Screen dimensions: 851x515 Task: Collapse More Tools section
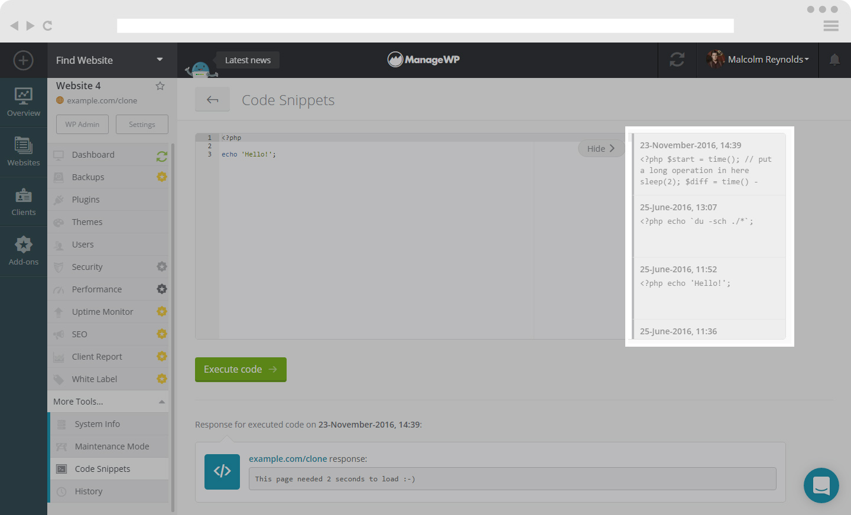[108, 402]
